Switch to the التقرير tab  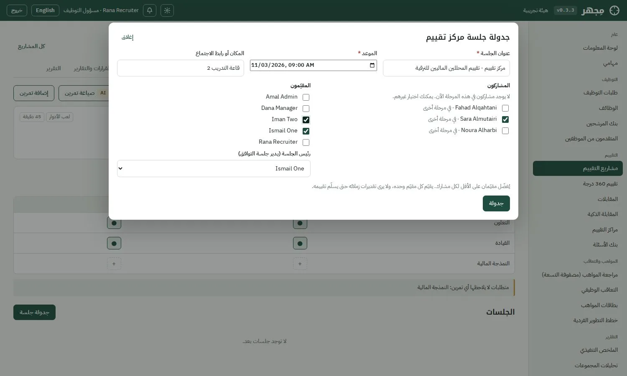[53, 69]
